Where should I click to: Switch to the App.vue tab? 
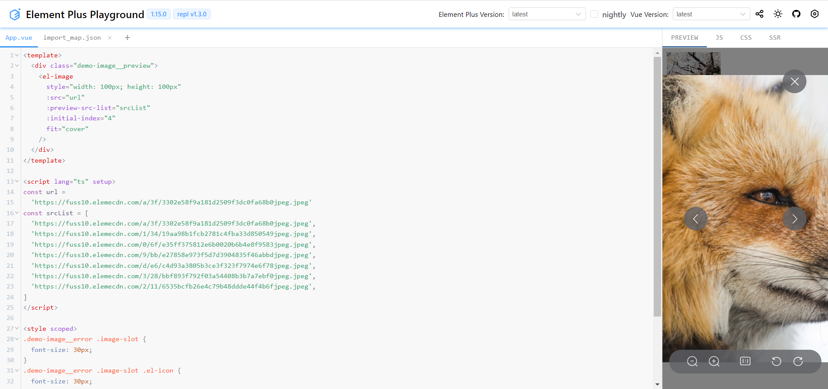click(x=19, y=38)
